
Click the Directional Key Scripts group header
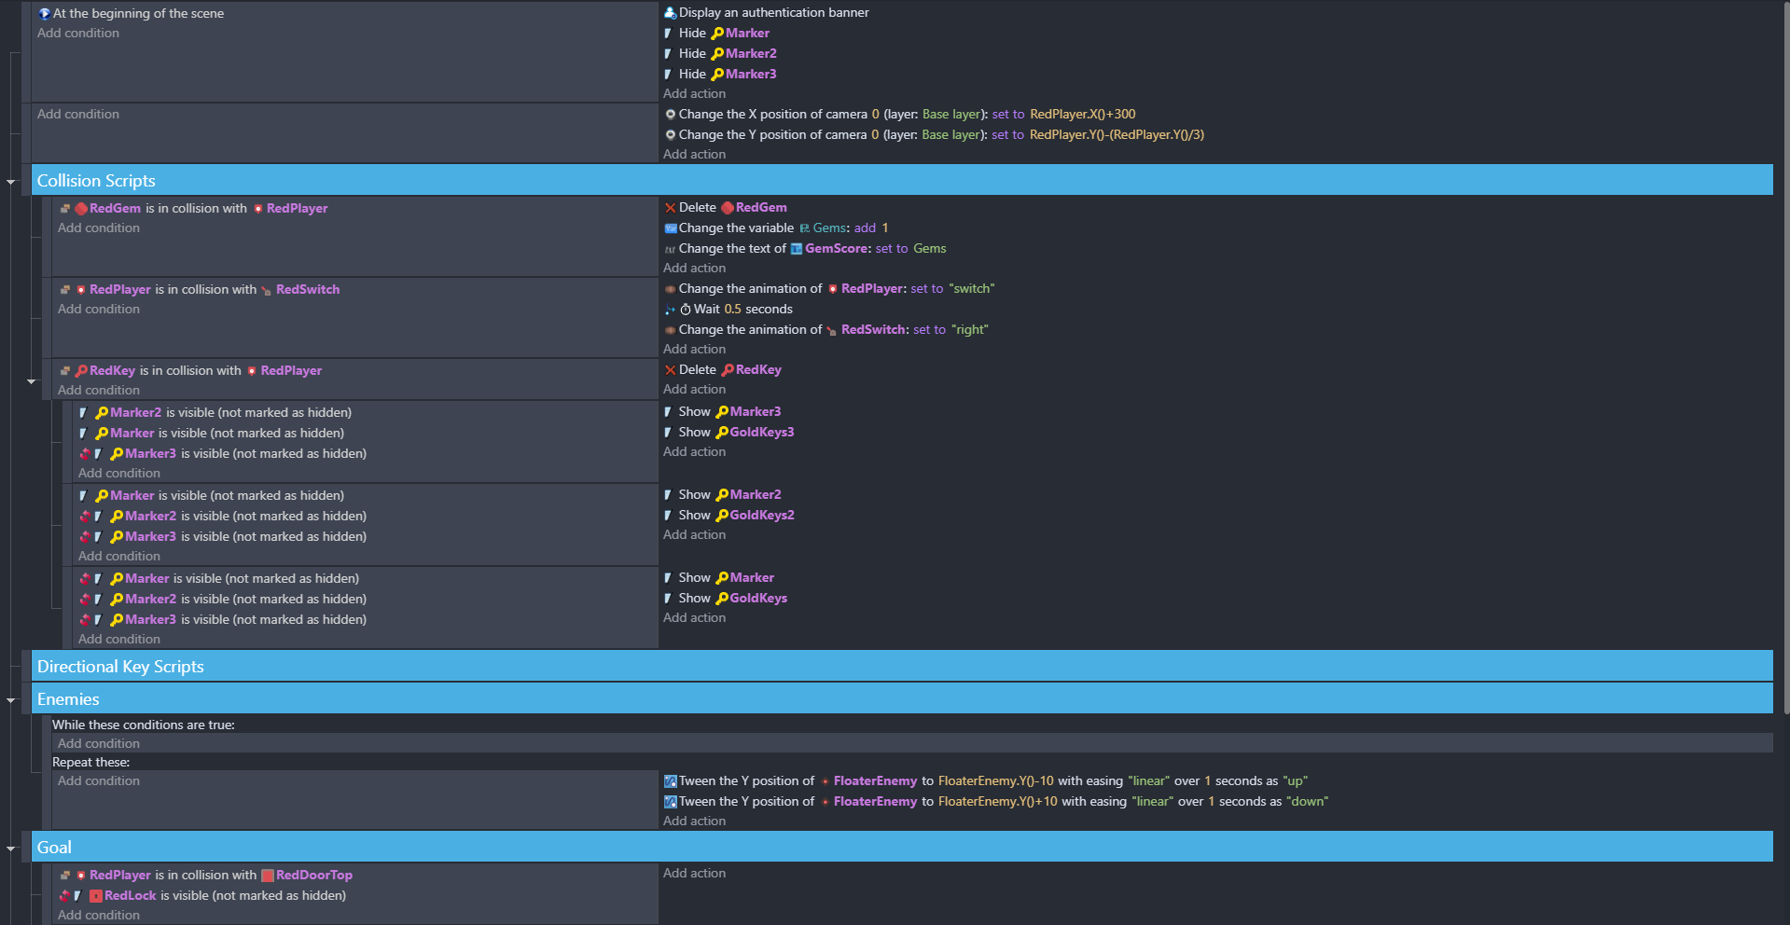(902, 667)
